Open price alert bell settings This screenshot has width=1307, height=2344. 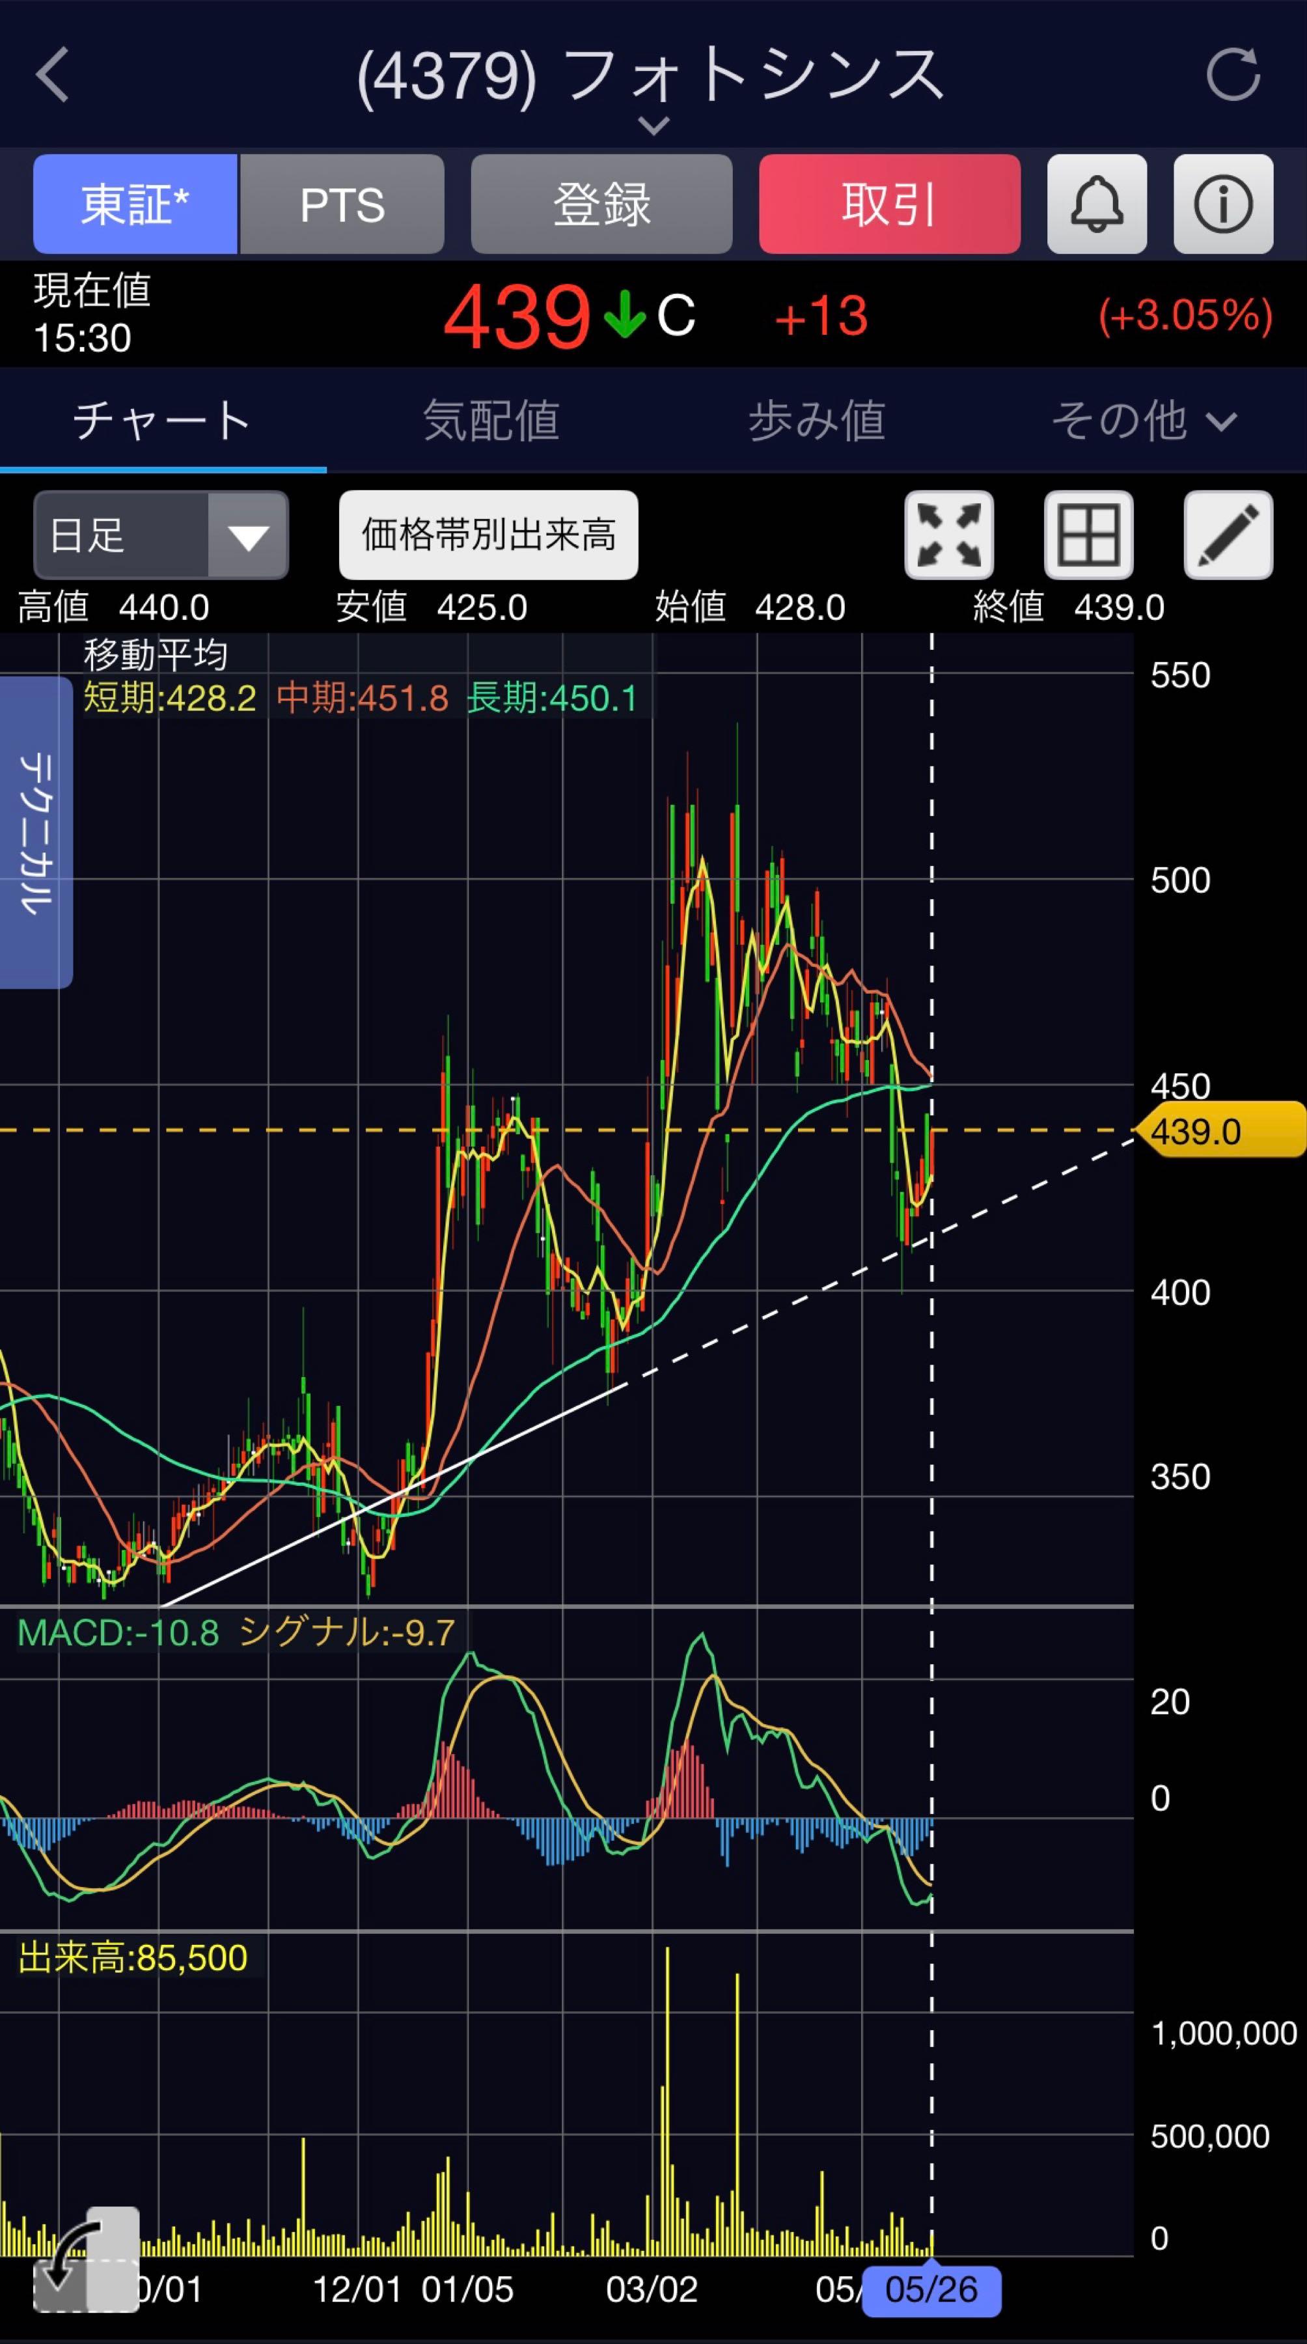pos(1096,204)
